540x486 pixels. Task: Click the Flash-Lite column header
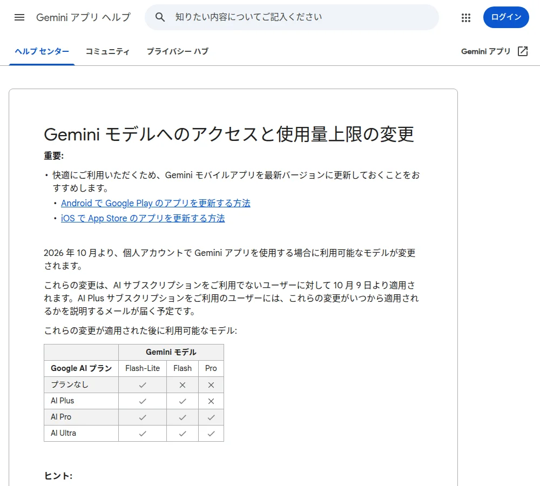click(x=143, y=368)
